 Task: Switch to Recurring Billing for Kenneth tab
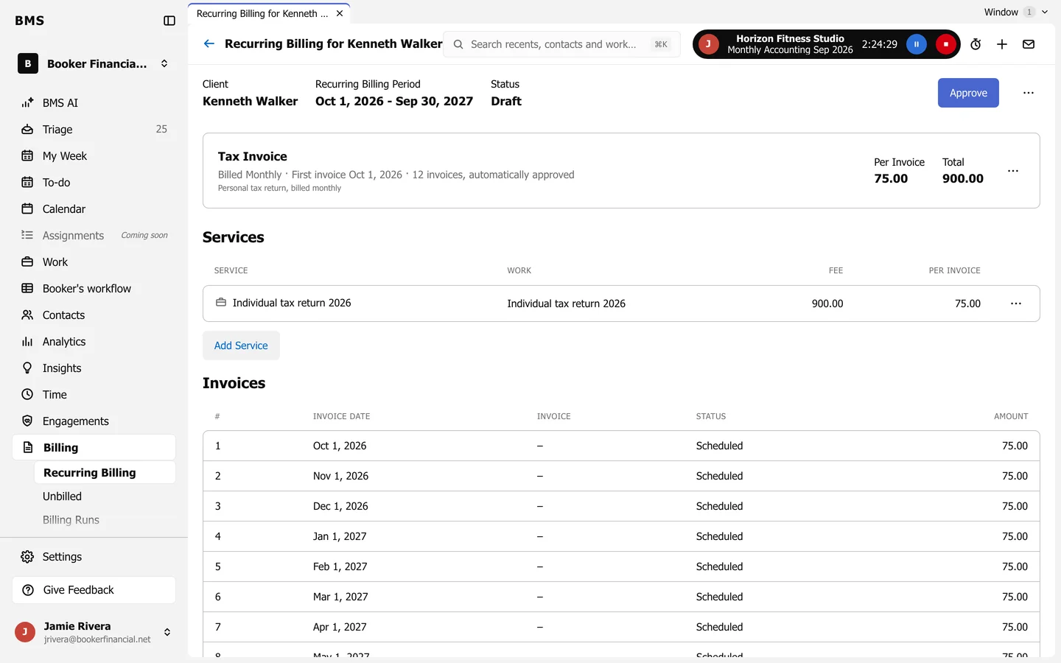tap(262, 13)
